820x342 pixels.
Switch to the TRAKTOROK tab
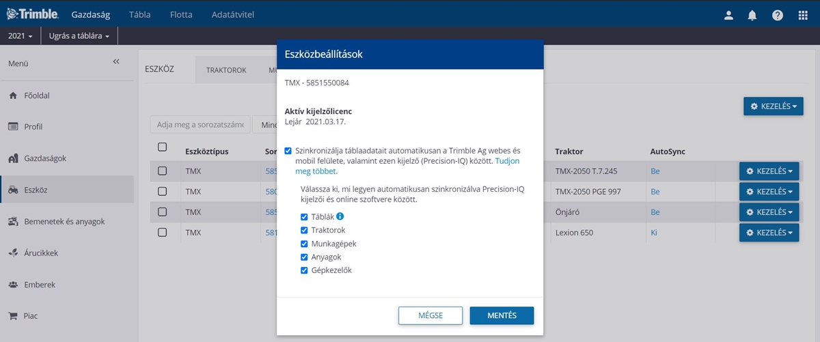[x=226, y=70]
